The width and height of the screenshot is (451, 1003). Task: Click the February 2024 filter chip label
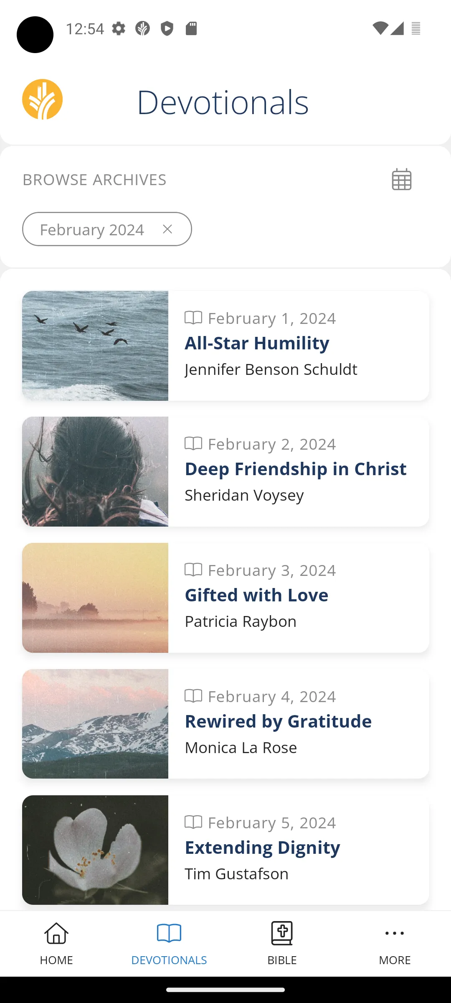(92, 229)
